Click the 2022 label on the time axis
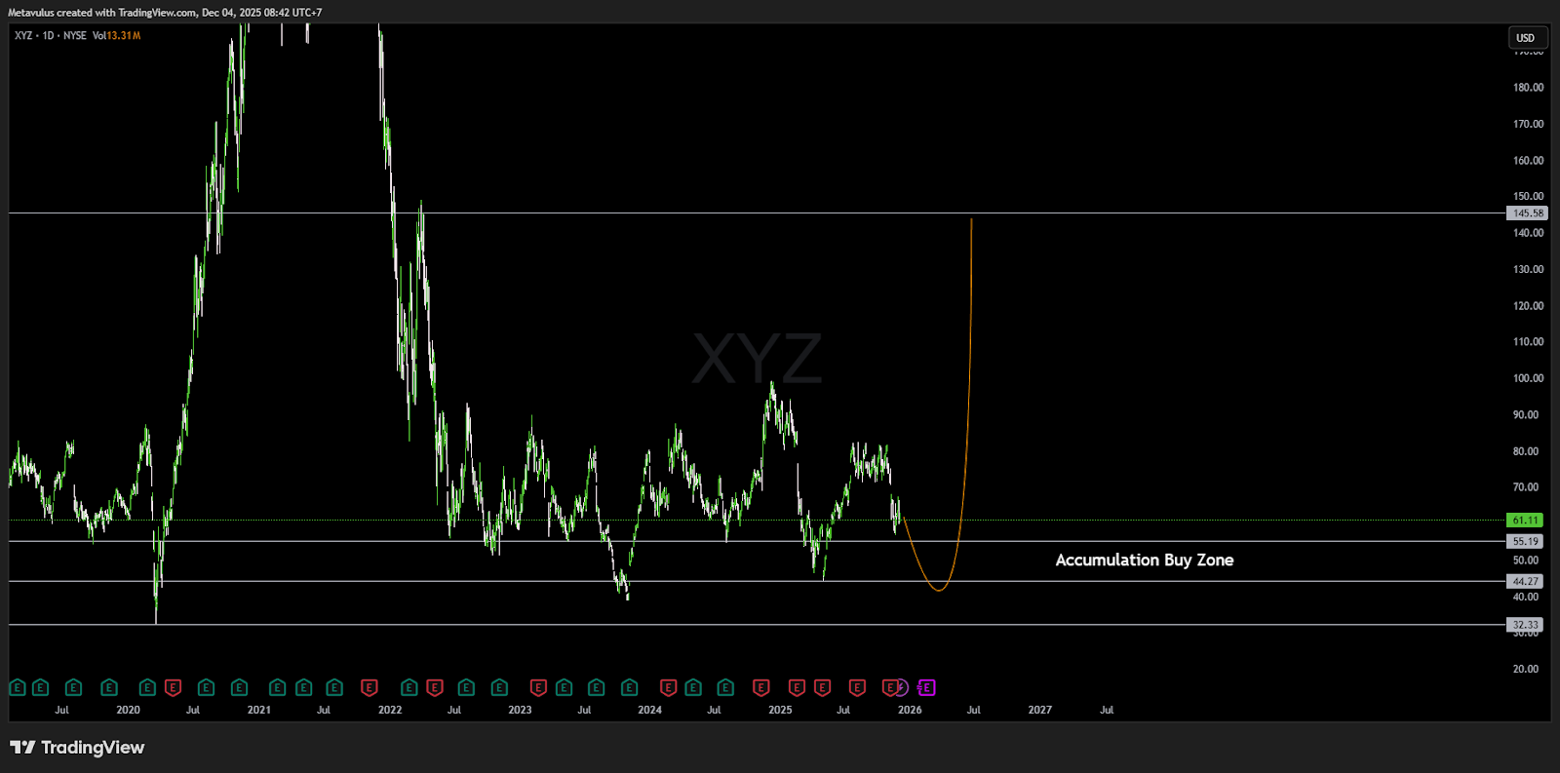Screen dimensions: 1560x773 pos(390,711)
